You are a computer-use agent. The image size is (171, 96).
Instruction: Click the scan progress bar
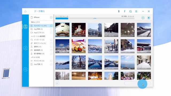[95, 18]
